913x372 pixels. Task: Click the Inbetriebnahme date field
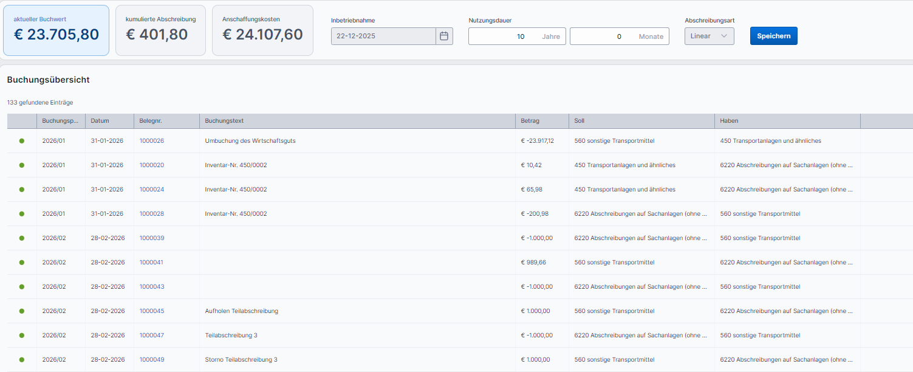383,36
